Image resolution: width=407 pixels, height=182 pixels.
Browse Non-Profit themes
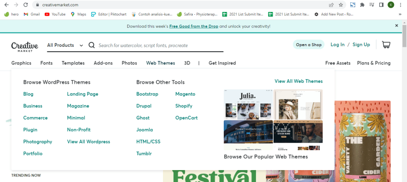pyautogui.click(x=79, y=130)
